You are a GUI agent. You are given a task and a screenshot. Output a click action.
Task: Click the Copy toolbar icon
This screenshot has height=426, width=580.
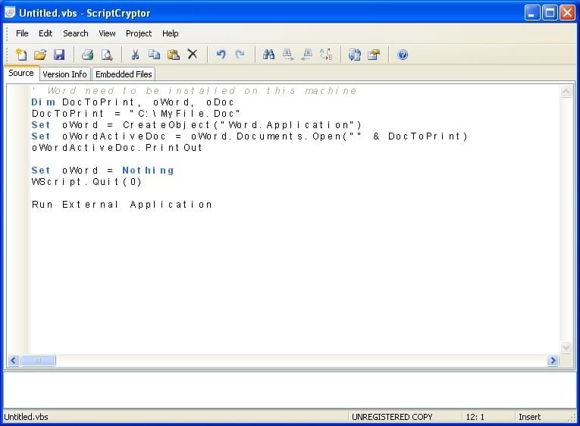pos(154,55)
